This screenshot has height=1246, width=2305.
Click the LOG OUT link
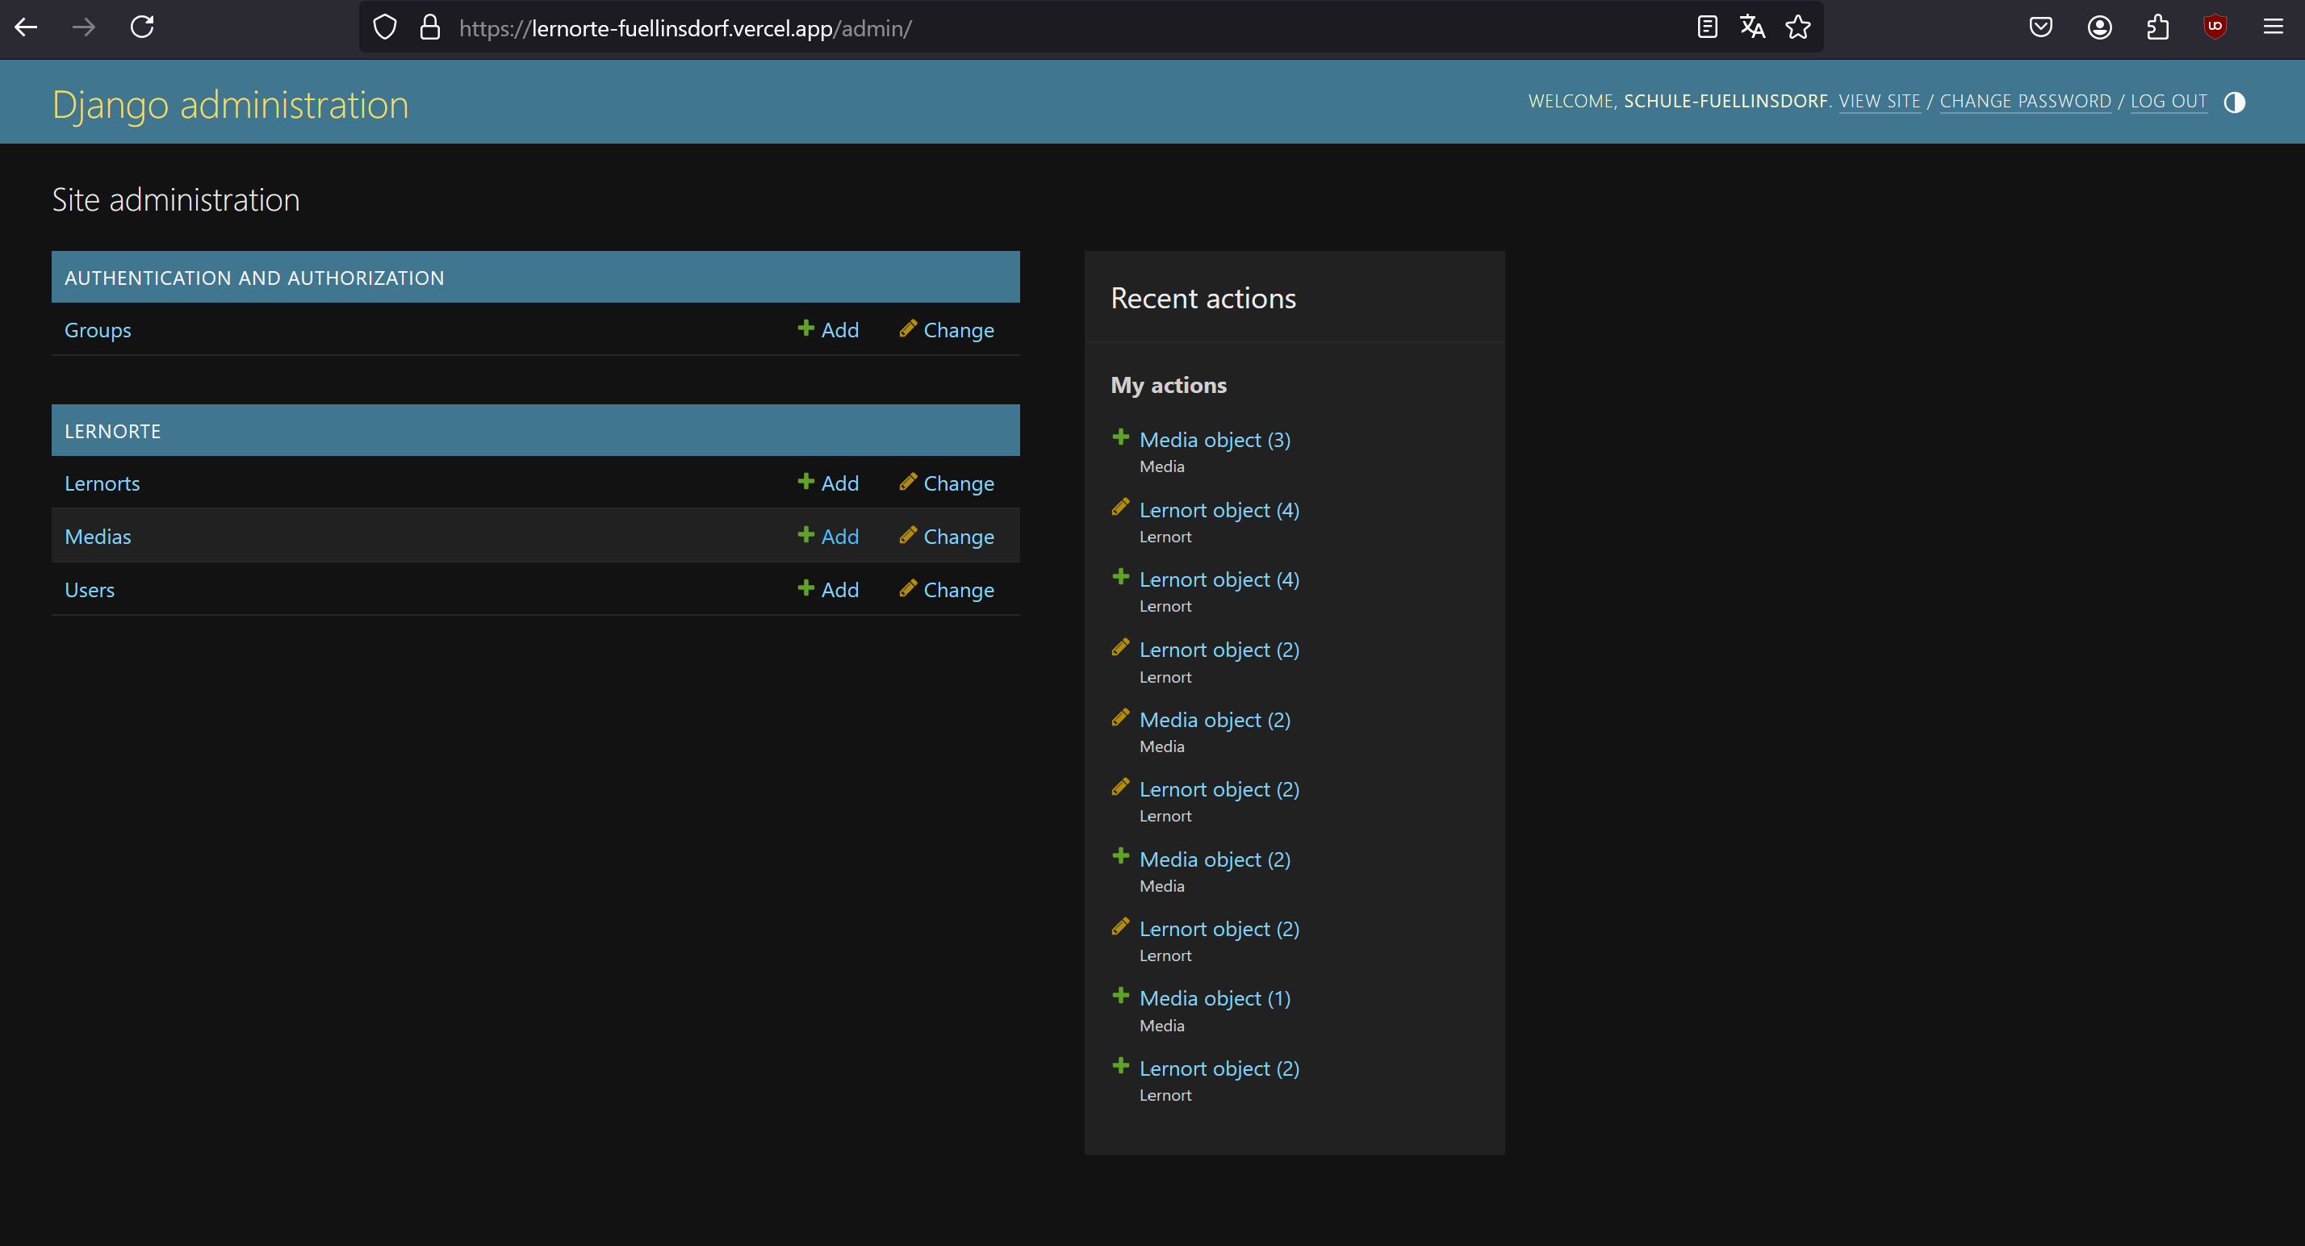pos(2168,101)
